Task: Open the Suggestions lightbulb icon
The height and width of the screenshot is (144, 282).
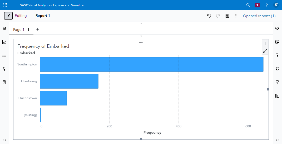Action: pyautogui.click(x=4, y=69)
